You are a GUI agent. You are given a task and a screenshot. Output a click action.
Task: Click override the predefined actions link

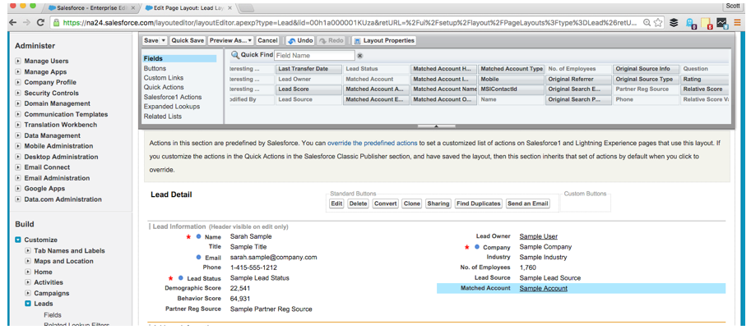(373, 143)
